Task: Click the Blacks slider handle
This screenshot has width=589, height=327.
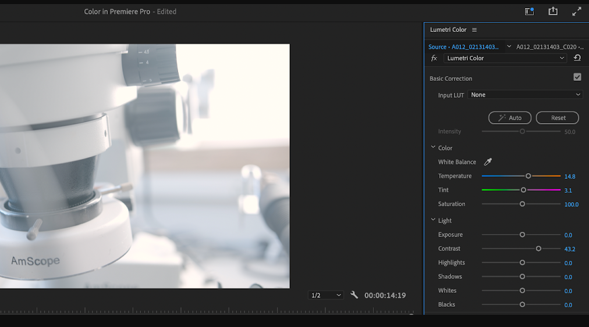Action: [x=522, y=304]
